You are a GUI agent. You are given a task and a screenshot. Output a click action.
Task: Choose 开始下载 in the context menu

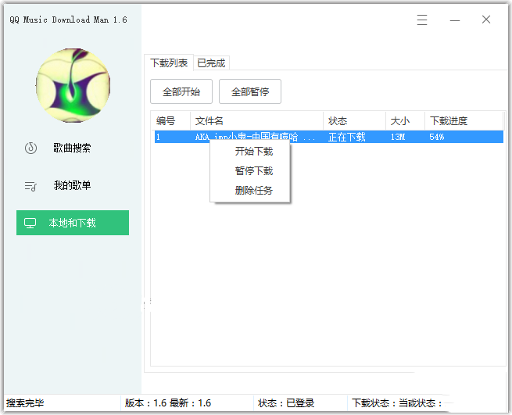tap(253, 151)
